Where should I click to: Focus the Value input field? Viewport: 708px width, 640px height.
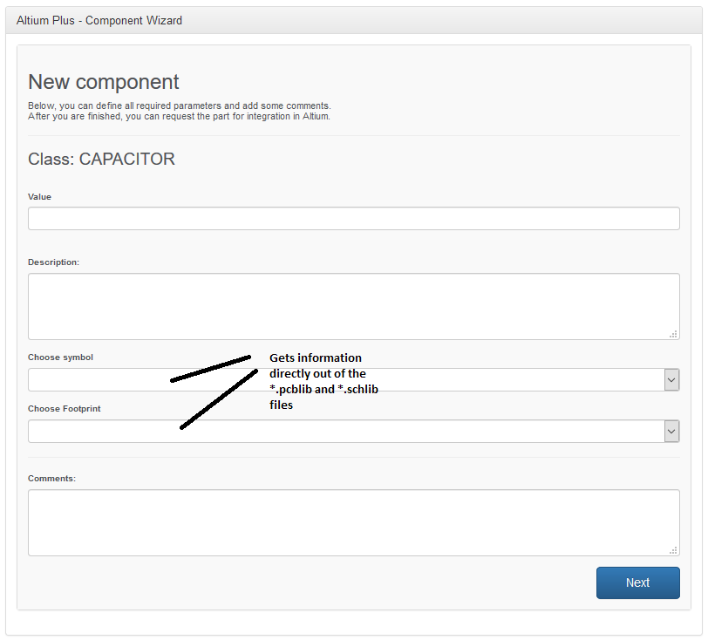point(353,219)
